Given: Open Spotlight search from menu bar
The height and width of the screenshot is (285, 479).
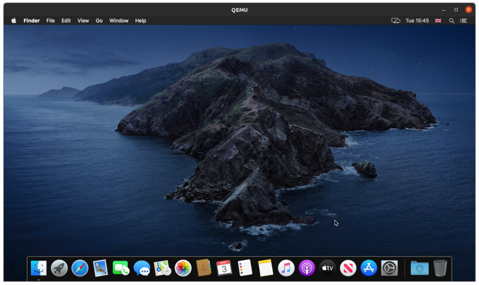Looking at the screenshot, I should click(x=451, y=21).
